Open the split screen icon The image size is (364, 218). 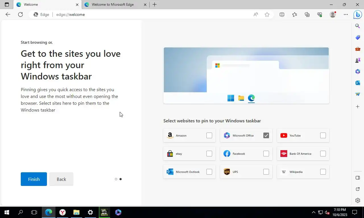tap(282, 14)
